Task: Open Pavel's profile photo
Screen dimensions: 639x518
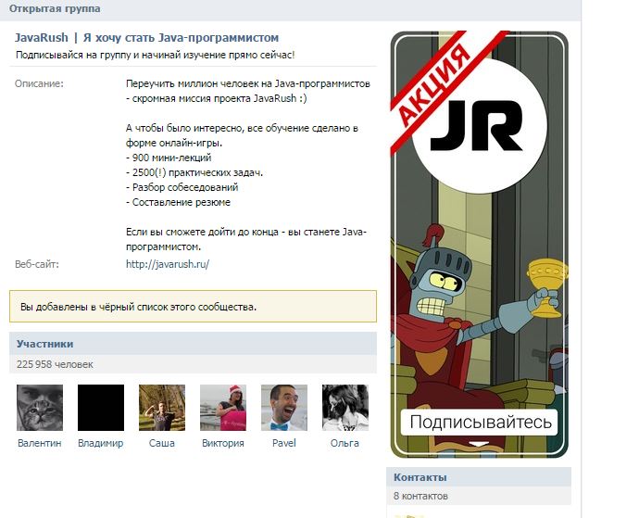Action: click(284, 408)
